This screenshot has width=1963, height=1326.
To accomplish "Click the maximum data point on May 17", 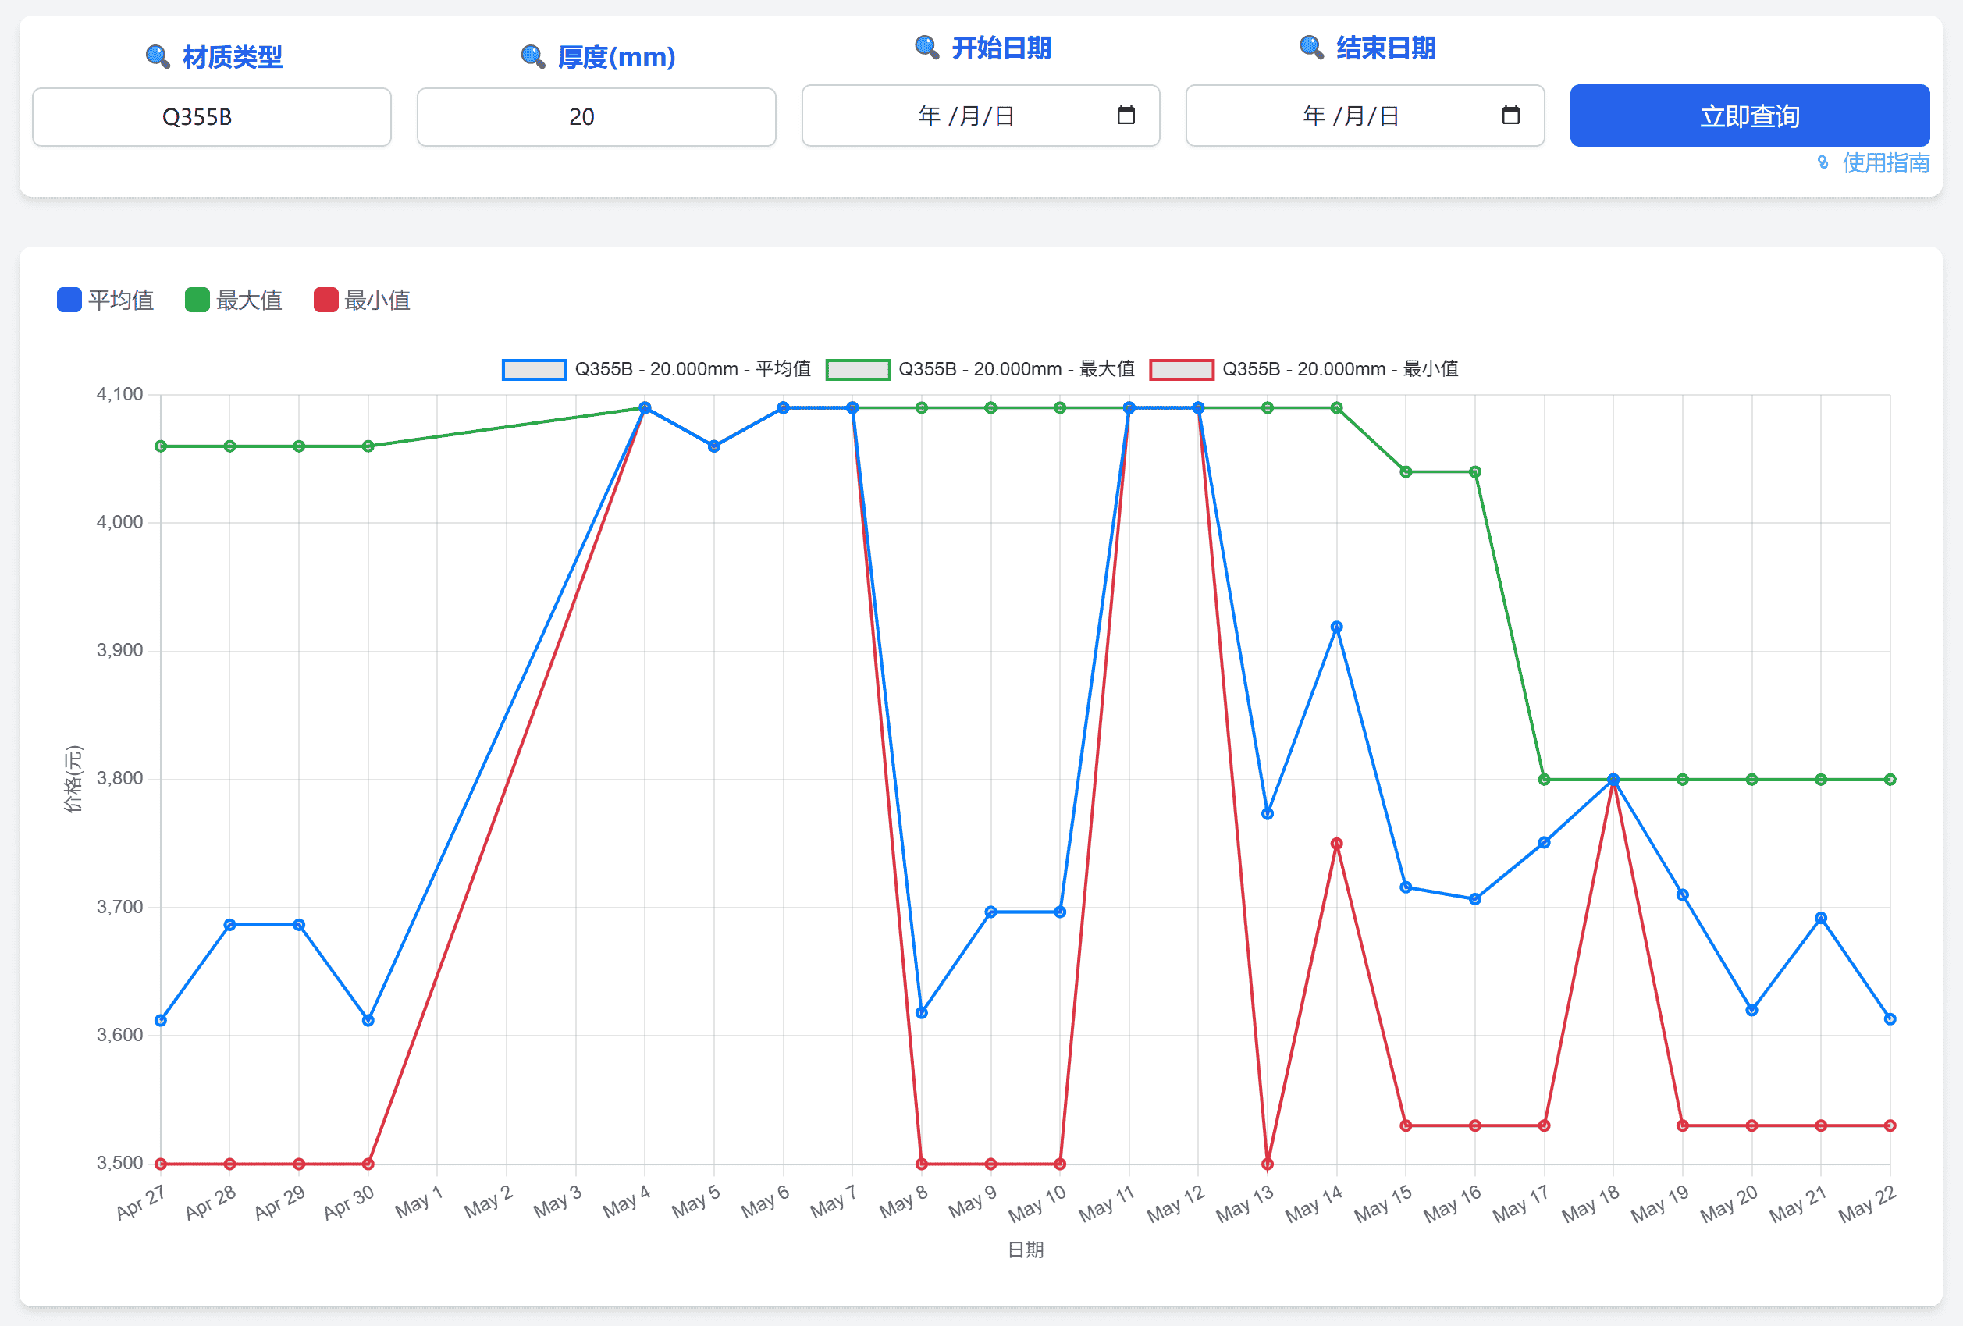I will (1544, 780).
